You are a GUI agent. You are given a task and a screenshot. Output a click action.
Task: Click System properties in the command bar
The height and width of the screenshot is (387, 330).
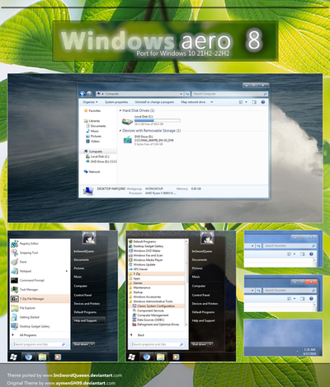[x=116, y=102]
